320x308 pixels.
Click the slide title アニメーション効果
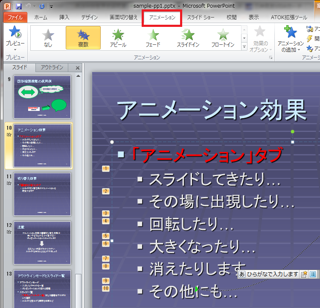coord(212,110)
